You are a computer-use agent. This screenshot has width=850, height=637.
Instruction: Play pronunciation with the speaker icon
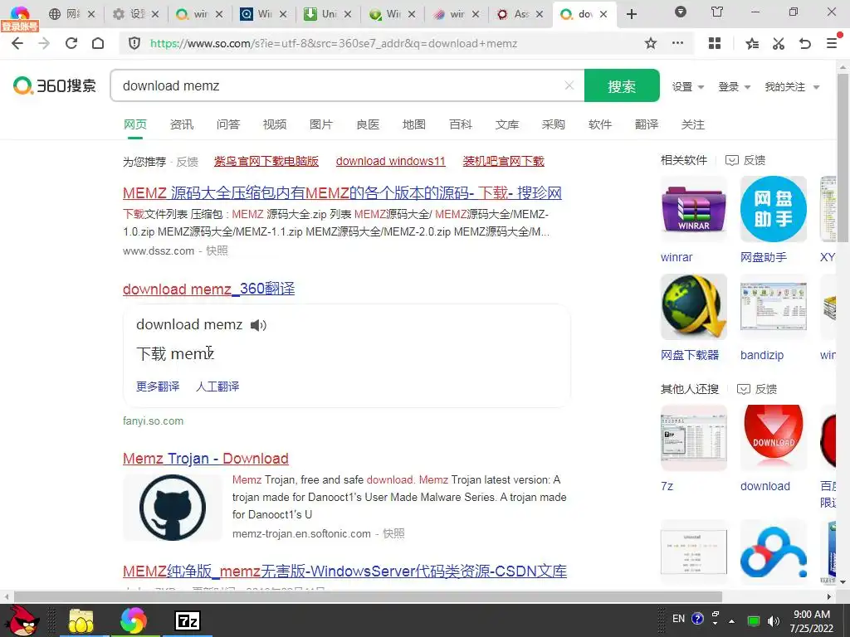258,325
